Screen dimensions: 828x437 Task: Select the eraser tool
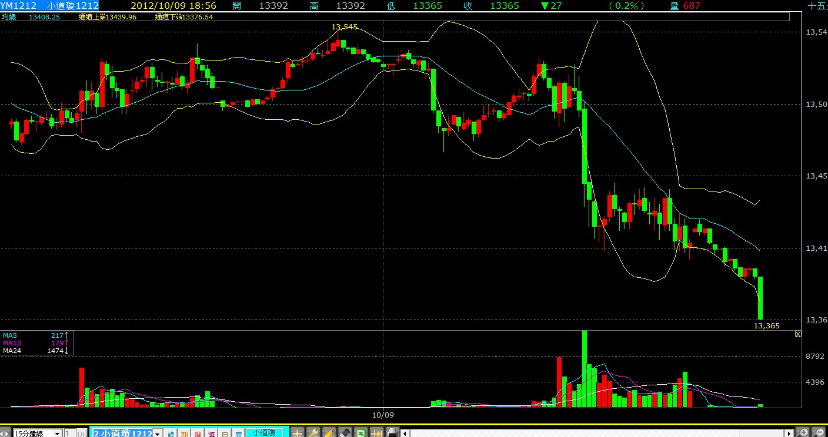tap(345, 433)
